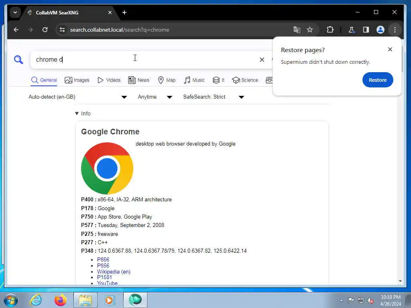The width and height of the screenshot is (411, 308).
Task: Clear the search box text
Action: [x=262, y=60]
